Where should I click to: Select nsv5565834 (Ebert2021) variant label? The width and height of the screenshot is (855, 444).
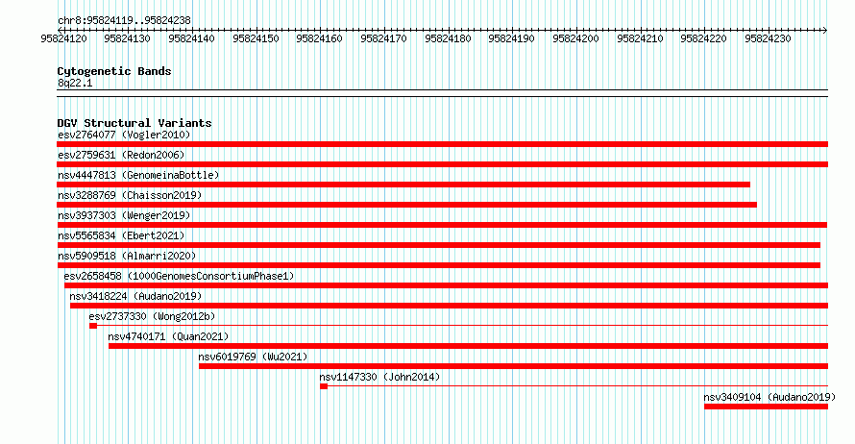(x=121, y=235)
